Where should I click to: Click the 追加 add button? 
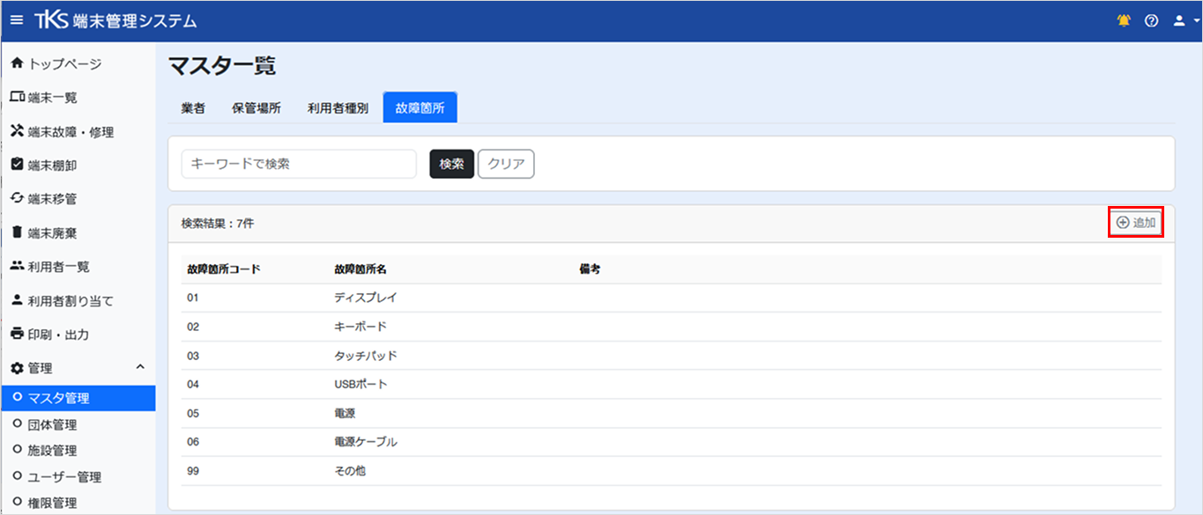tap(1136, 223)
